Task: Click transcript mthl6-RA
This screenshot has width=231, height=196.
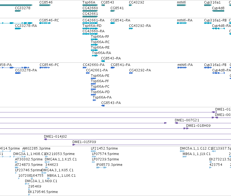Action: [x=182, y=23]
